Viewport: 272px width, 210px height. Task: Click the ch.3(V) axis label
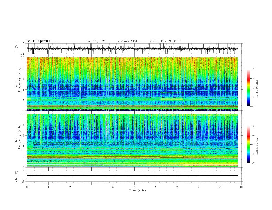pos(16,176)
